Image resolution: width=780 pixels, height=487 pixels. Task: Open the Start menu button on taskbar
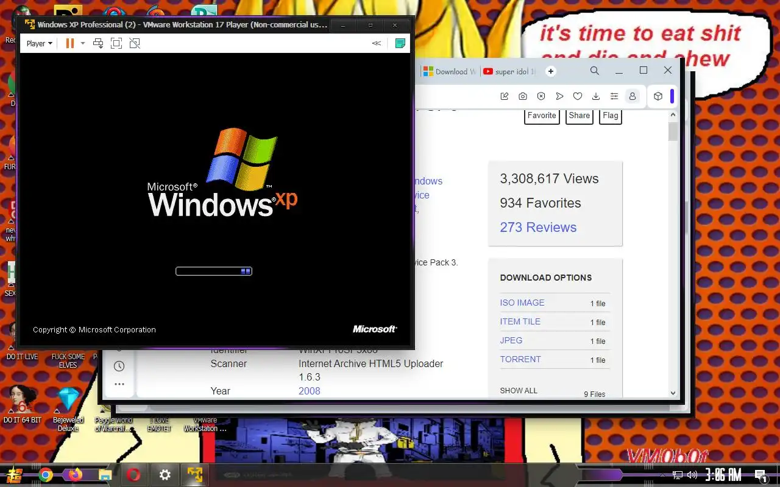pyautogui.click(x=15, y=475)
